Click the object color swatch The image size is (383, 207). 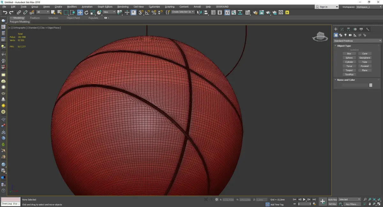pos(371,85)
